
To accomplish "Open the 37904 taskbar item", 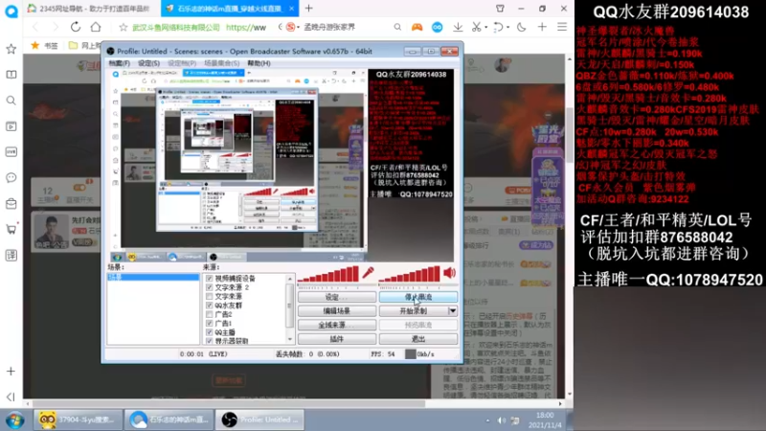I will pyautogui.click(x=77, y=420).
